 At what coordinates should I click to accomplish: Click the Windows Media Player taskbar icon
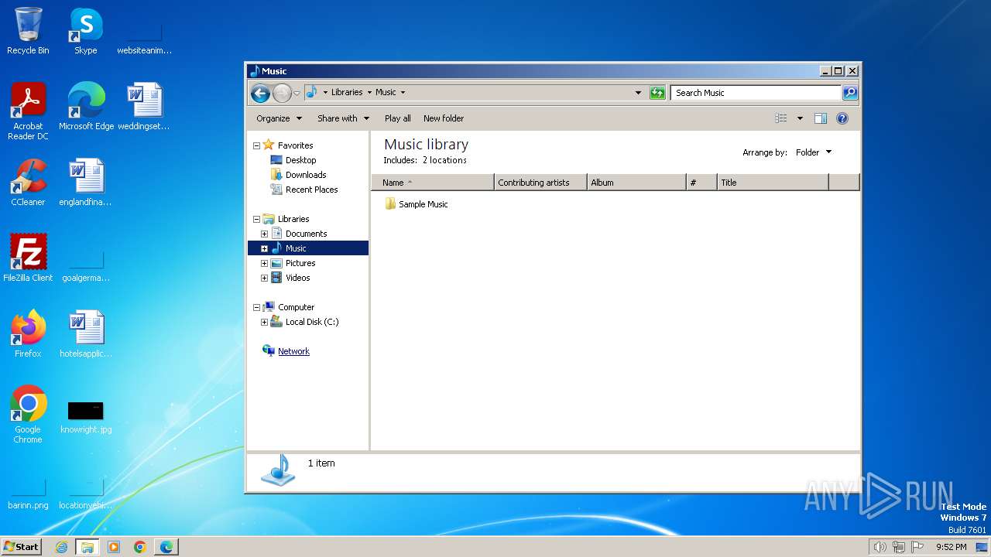114,547
